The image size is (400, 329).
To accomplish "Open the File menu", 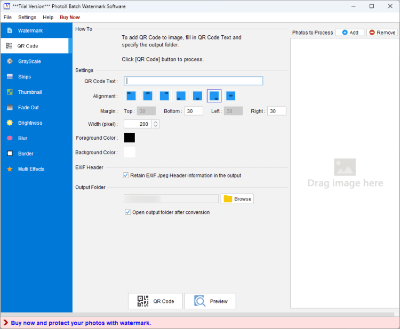I will [x=7, y=18].
